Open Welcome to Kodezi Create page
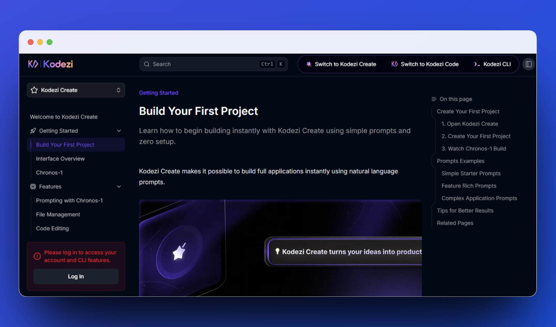 64,117
